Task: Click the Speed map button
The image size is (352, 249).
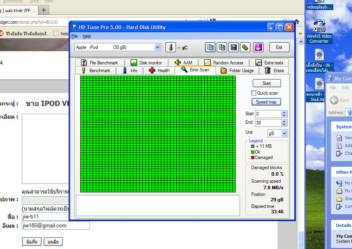Action: click(x=266, y=102)
